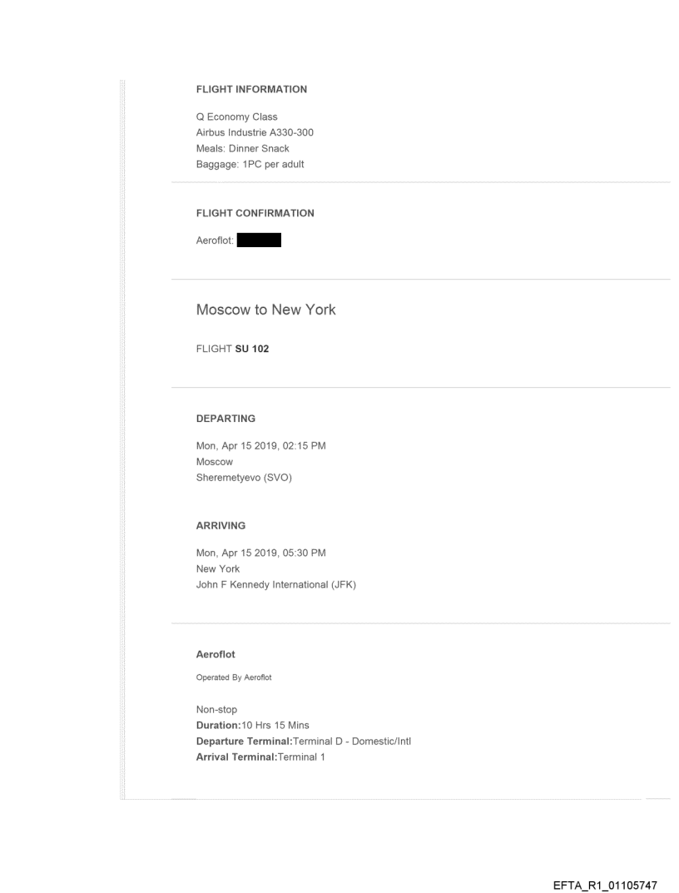Screen dimensions: 679x893
Task: Click the redacted Aeroflot confirmation code
Action: click(258, 241)
